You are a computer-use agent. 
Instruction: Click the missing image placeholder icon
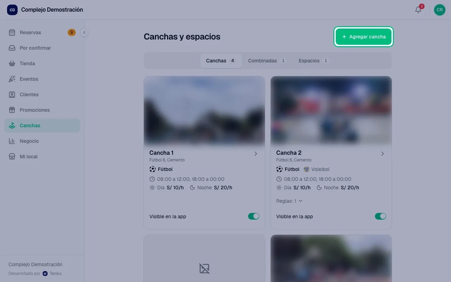pyautogui.click(x=204, y=269)
